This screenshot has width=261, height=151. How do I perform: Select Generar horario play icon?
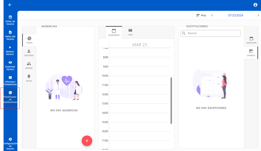(10, 47)
